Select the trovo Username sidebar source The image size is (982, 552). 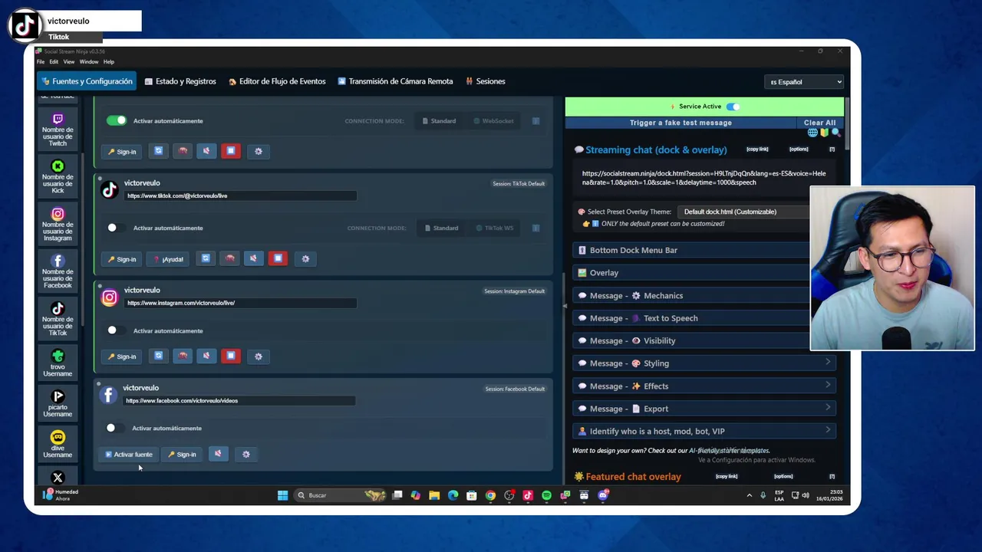click(58, 363)
